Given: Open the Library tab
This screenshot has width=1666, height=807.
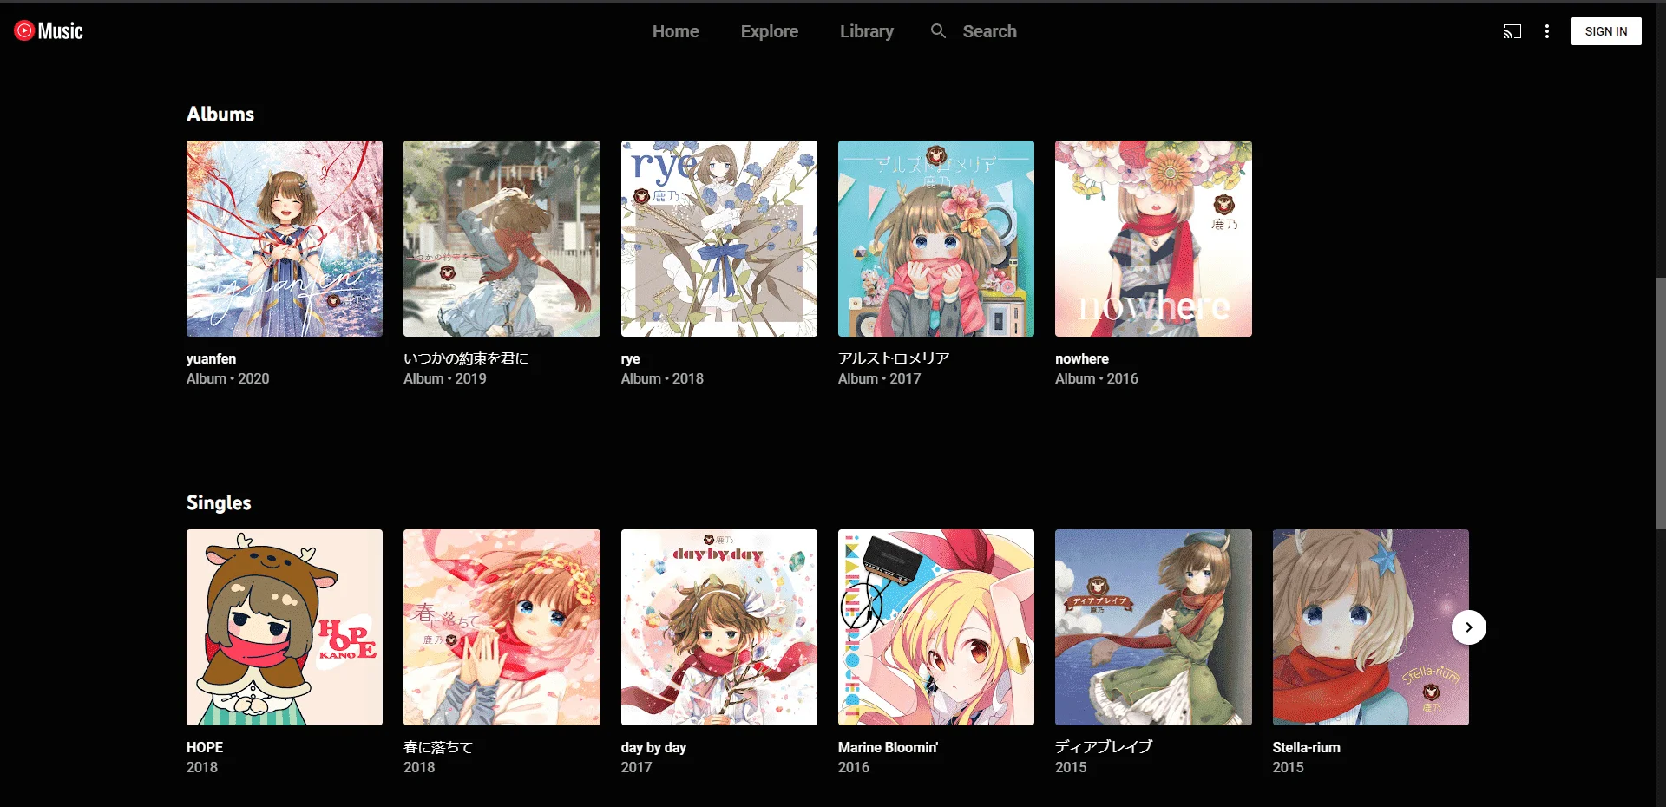Looking at the screenshot, I should coord(867,31).
